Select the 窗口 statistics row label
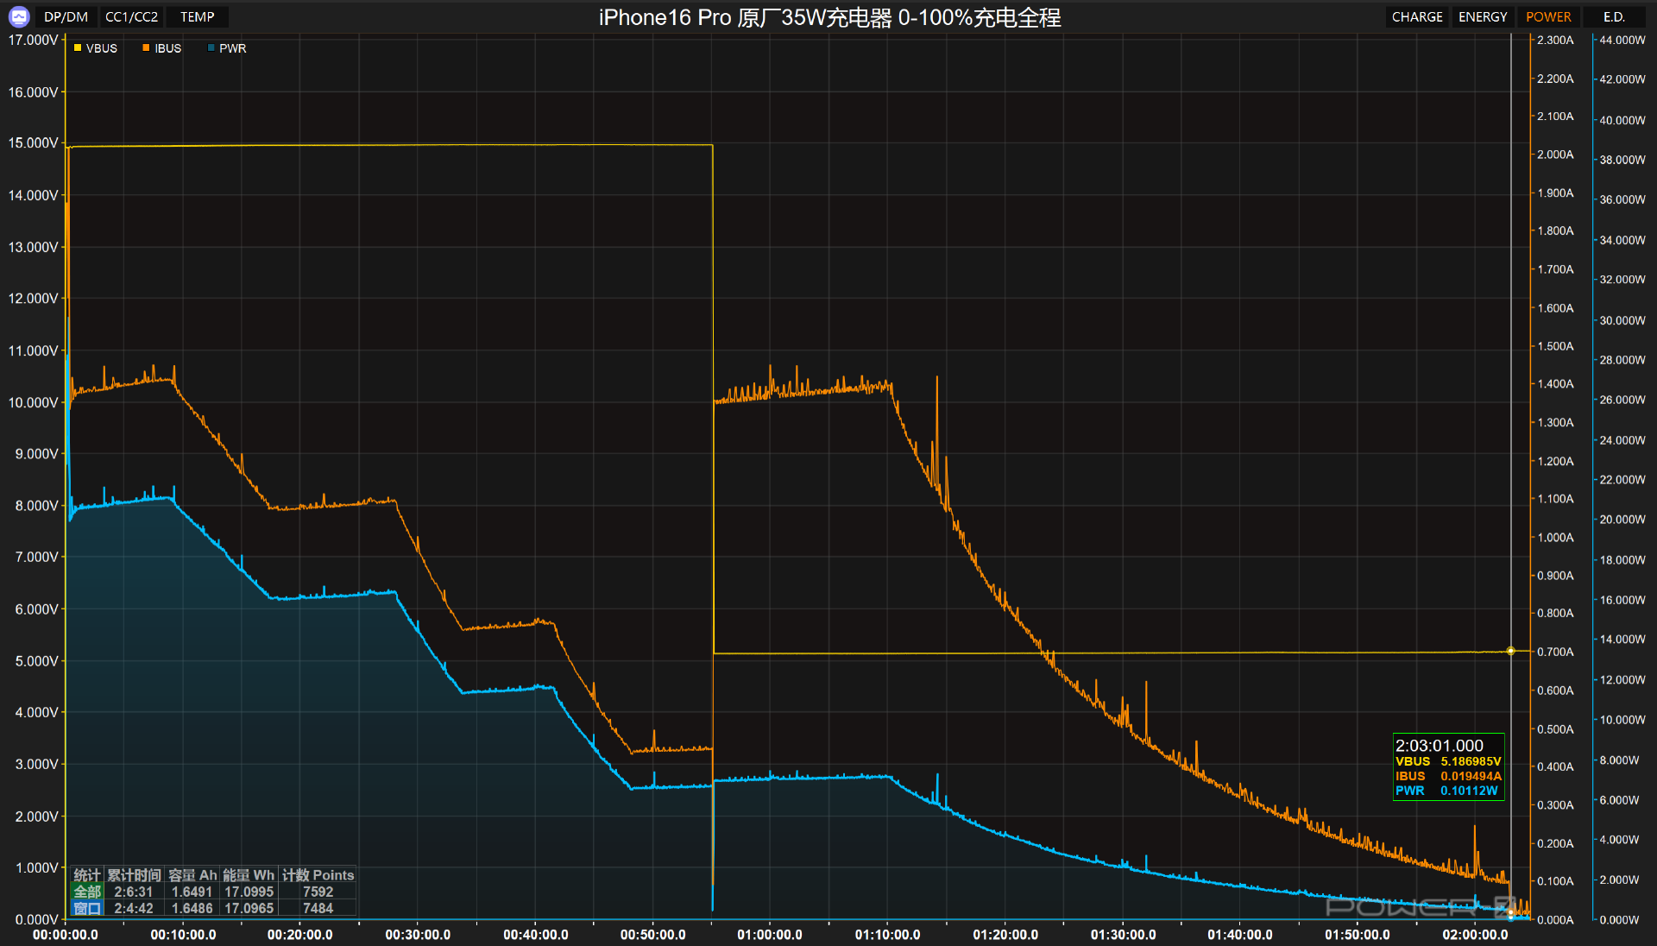 [87, 908]
